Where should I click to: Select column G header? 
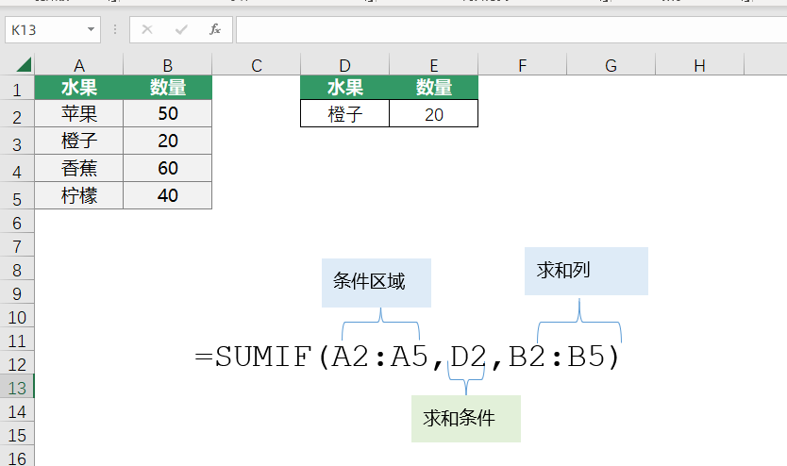click(611, 65)
